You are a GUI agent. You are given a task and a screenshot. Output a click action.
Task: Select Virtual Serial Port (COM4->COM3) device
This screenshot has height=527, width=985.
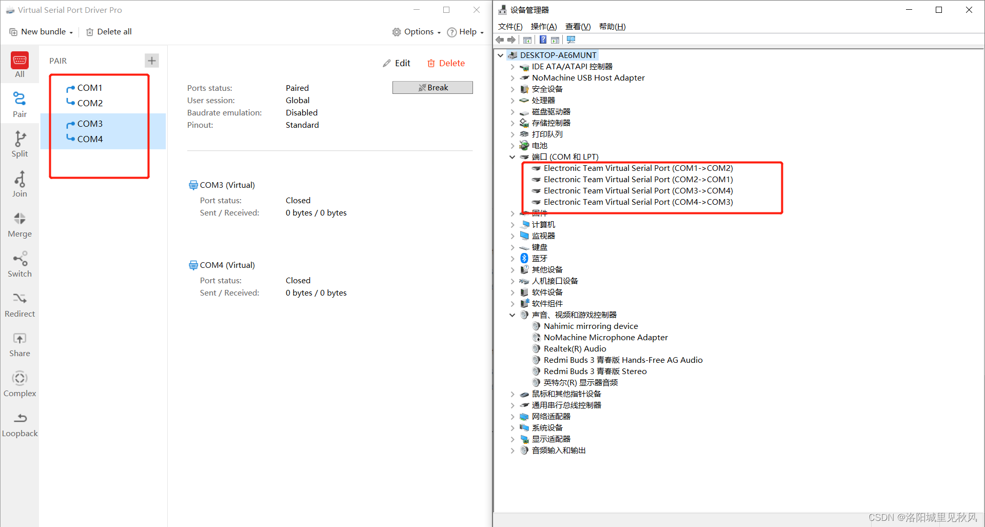638,202
